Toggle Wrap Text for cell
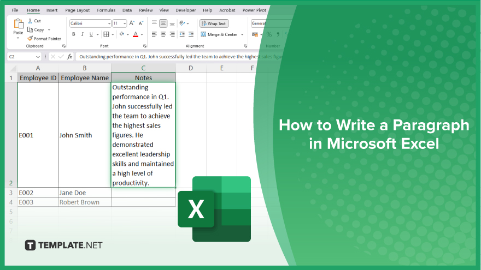481x270 pixels. click(x=214, y=23)
